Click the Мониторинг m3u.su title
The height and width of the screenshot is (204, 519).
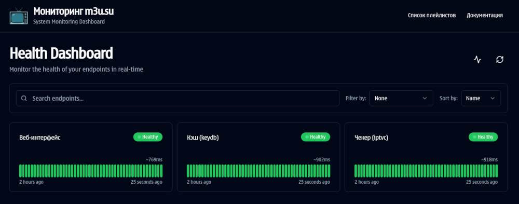74,11
